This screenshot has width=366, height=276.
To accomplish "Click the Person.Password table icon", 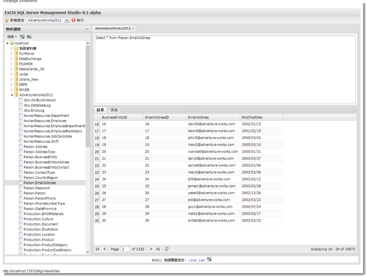I will (21, 188).
